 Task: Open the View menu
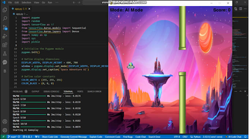(36, 3)
